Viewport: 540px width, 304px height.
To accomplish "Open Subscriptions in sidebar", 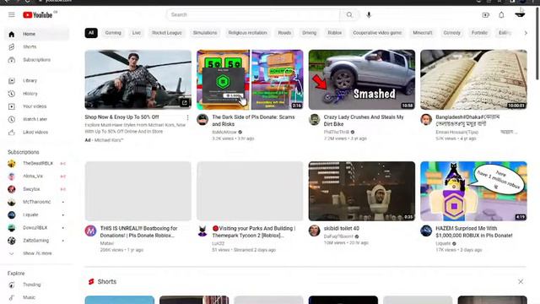I will (x=36, y=60).
